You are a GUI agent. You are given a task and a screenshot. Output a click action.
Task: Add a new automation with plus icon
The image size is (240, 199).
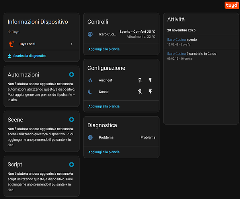click(x=72, y=74)
